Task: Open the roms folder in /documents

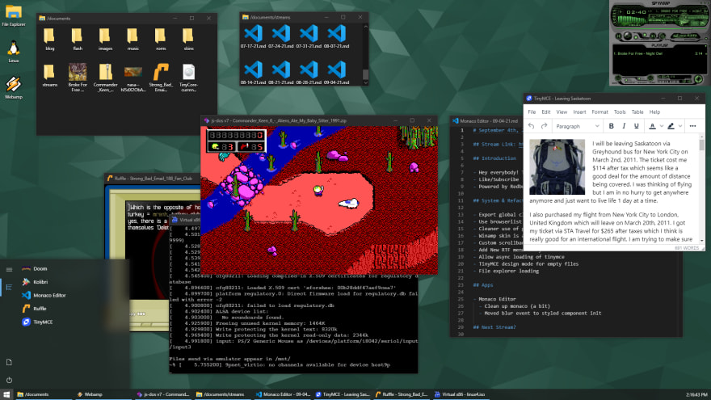Action: tap(161, 39)
